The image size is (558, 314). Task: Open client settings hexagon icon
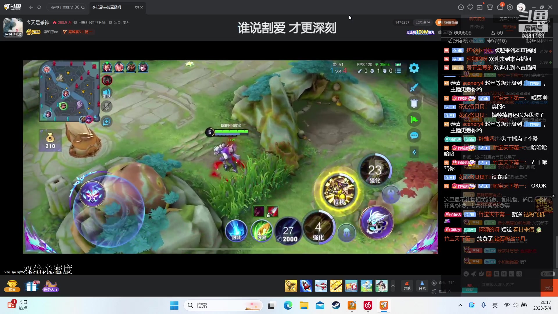(x=510, y=7)
